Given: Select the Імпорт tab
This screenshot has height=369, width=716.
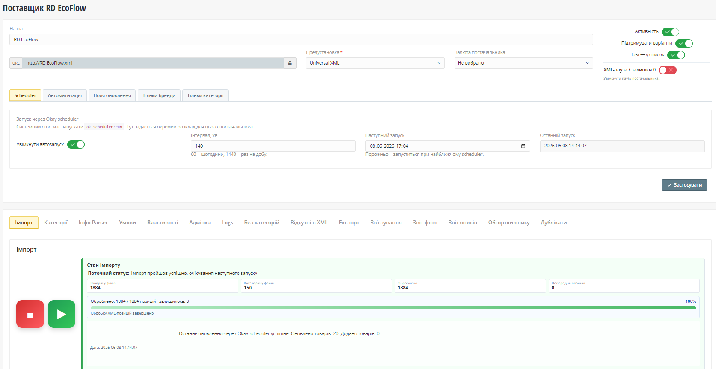Looking at the screenshot, I should click(24, 223).
